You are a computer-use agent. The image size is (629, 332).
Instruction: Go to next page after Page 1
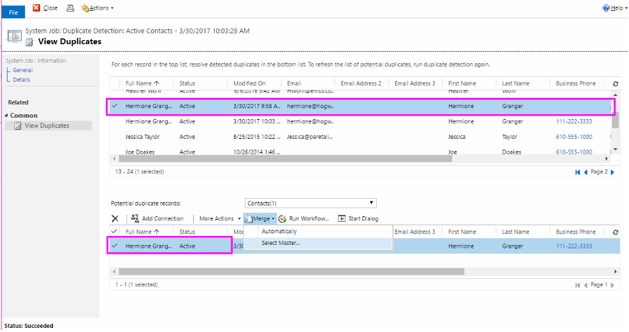613,285
